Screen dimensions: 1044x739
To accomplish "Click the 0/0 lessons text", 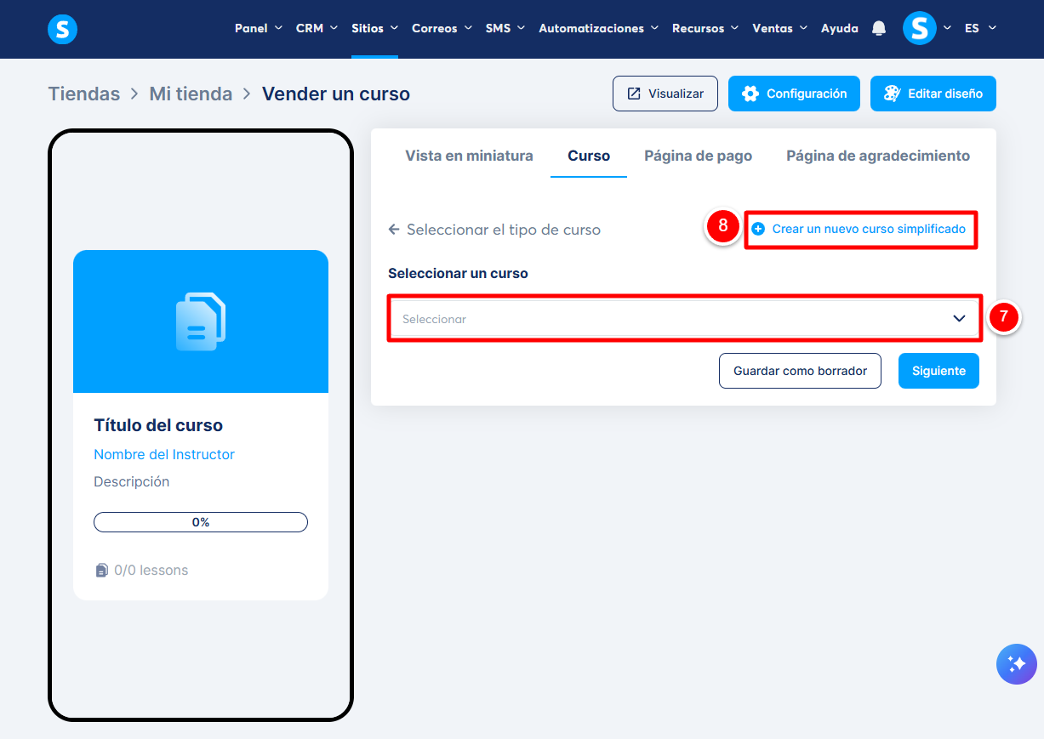I will click(151, 570).
